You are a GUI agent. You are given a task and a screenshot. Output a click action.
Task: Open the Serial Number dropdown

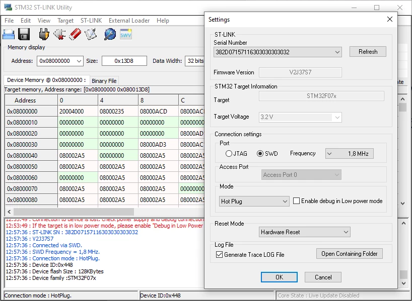[x=278, y=52]
